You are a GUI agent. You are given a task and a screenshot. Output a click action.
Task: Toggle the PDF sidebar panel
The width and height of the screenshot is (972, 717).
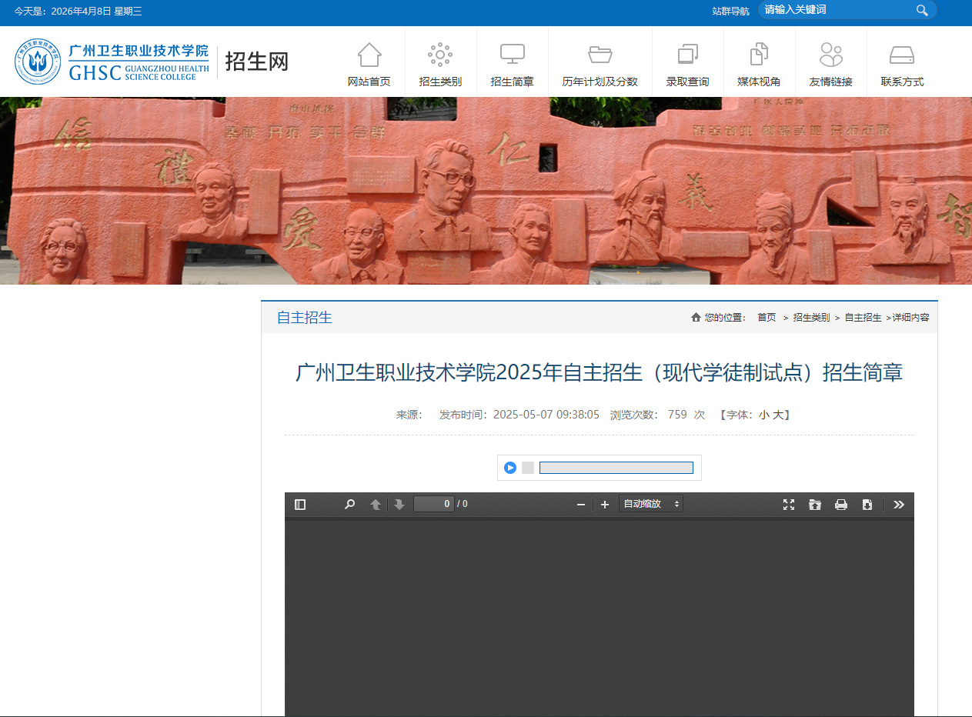pos(300,504)
